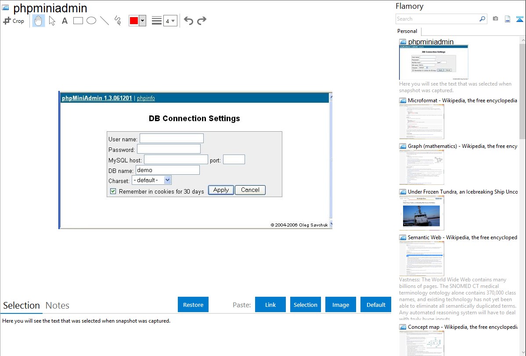The width and height of the screenshot is (526, 356).
Task: Select the freehand scribble tool
Action: click(118, 21)
